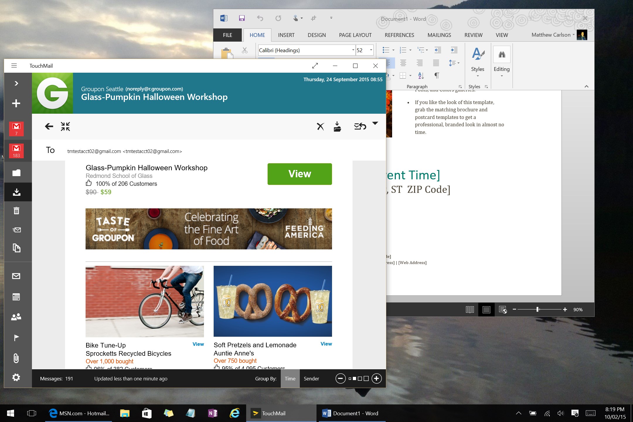This screenshot has width=633, height=422.
Task: Open the trash folder in TouchMail sidebar
Action: [x=16, y=211]
